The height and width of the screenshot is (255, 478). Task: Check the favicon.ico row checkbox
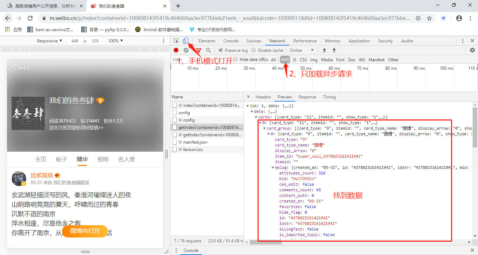[175, 150]
